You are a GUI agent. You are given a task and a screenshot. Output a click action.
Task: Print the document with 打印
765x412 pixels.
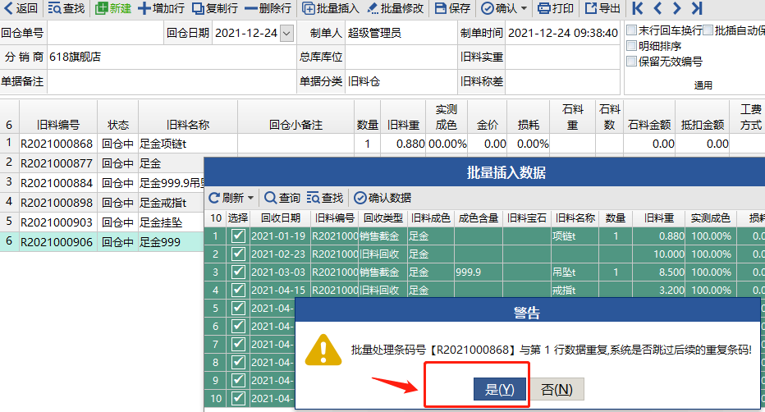pyautogui.click(x=556, y=8)
